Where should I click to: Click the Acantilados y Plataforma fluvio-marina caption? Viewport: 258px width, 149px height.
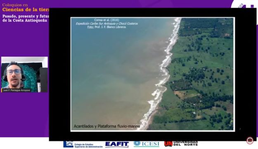point(107,126)
